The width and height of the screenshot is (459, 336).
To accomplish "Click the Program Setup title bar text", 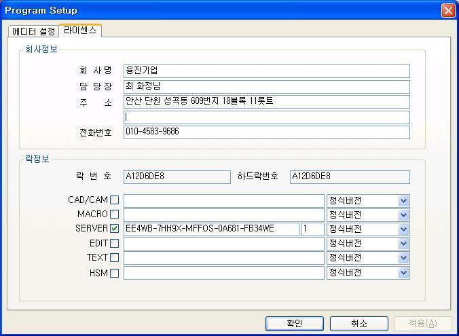I will point(41,11).
